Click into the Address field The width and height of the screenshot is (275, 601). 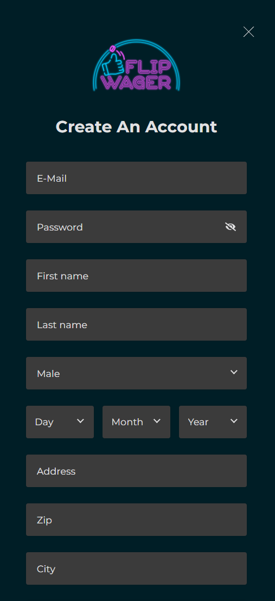point(136,471)
